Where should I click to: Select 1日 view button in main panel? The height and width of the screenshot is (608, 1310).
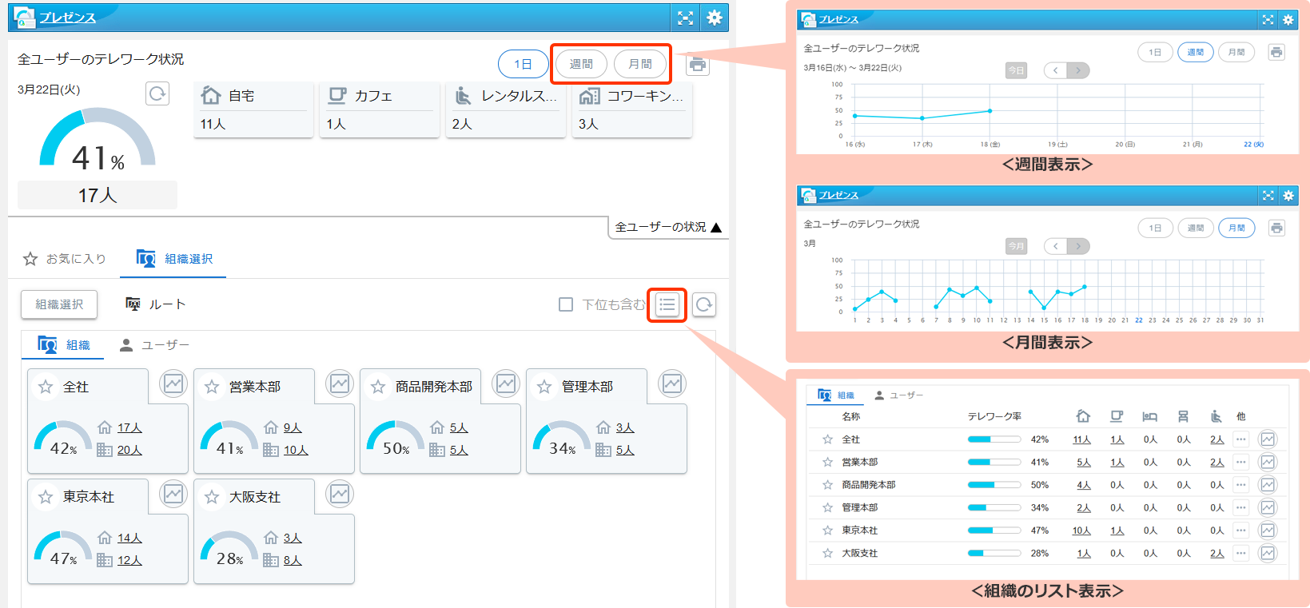click(x=524, y=64)
